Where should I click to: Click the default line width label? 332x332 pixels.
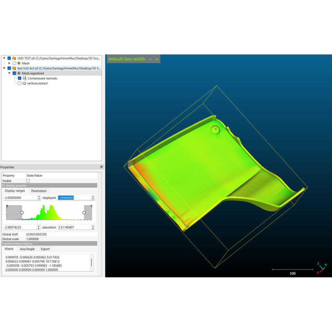127,59
